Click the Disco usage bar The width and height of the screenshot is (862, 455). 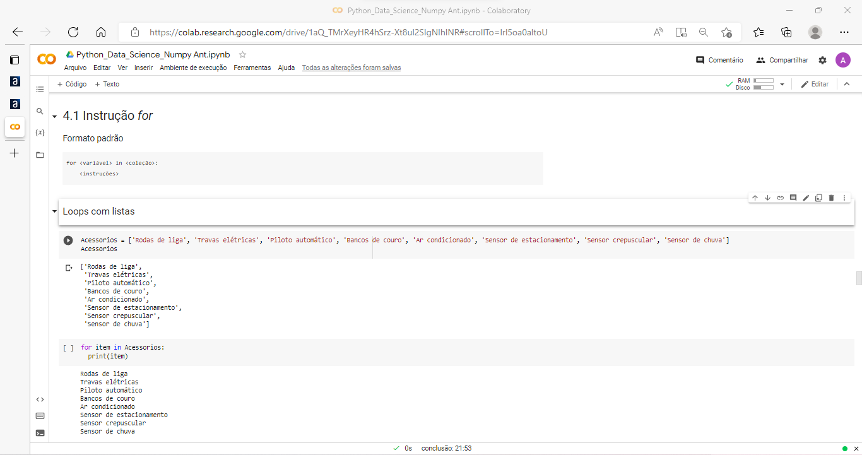[x=764, y=88]
